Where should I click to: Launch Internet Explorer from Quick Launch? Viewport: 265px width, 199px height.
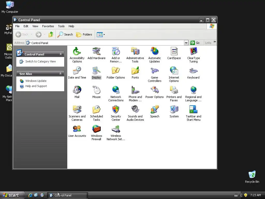coord(31,195)
